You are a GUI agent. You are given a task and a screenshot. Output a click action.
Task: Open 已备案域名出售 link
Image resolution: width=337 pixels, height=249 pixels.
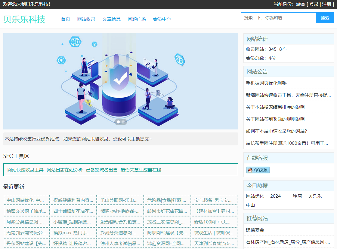click(x=102, y=170)
